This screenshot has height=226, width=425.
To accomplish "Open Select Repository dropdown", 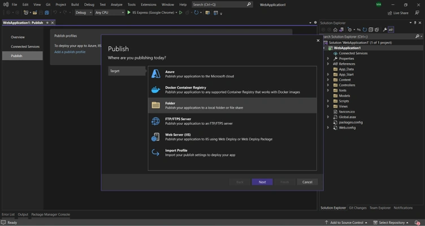I will click(x=391, y=223).
